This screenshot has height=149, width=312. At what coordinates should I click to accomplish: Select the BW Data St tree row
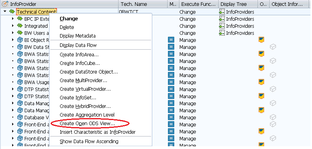(x=36, y=47)
